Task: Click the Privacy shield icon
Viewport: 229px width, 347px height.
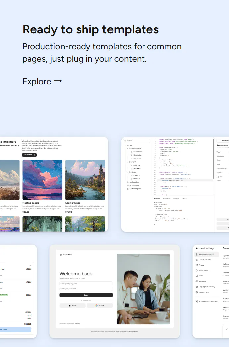Action: [x=197, y=265]
